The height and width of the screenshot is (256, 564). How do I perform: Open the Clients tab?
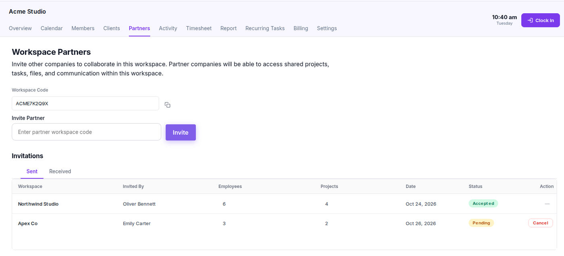112,28
